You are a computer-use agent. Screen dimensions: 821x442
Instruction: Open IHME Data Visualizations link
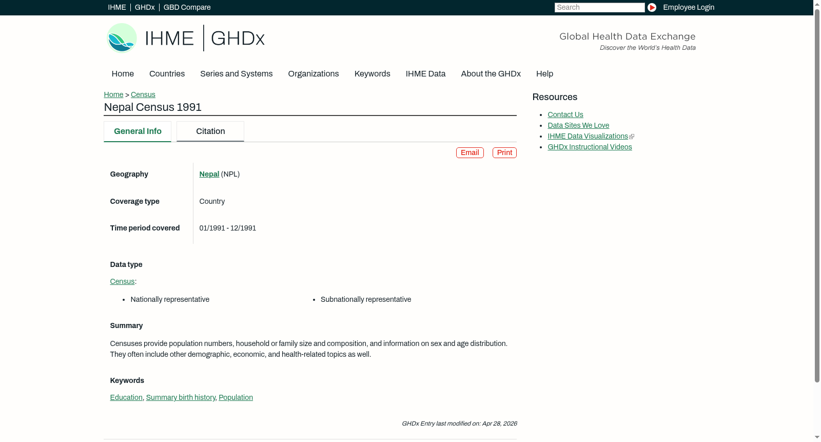[x=588, y=136]
